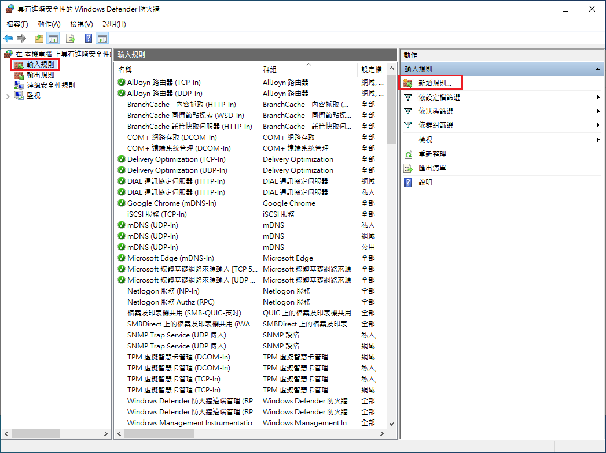
Task: Select 輸出規則 in the left tree
Action: 40,75
